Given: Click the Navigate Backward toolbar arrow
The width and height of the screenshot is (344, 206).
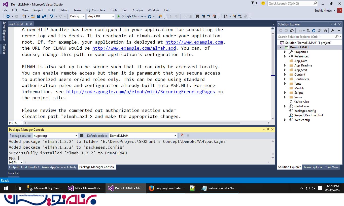Looking at the screenshot, I should pos(8,16).
